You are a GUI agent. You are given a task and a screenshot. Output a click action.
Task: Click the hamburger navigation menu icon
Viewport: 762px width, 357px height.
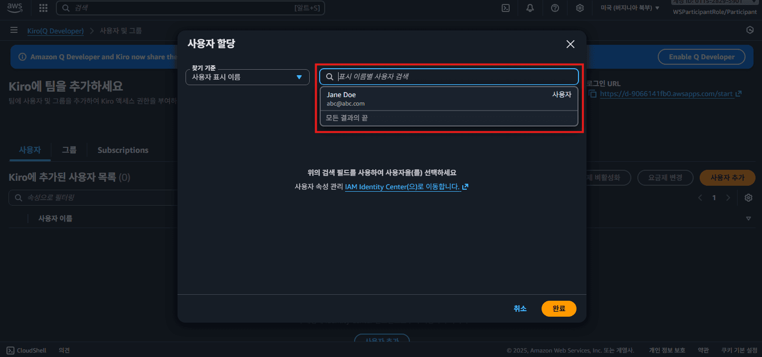[x=14, y=30]
